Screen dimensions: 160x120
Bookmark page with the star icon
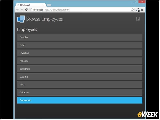[x=132, y=10]
